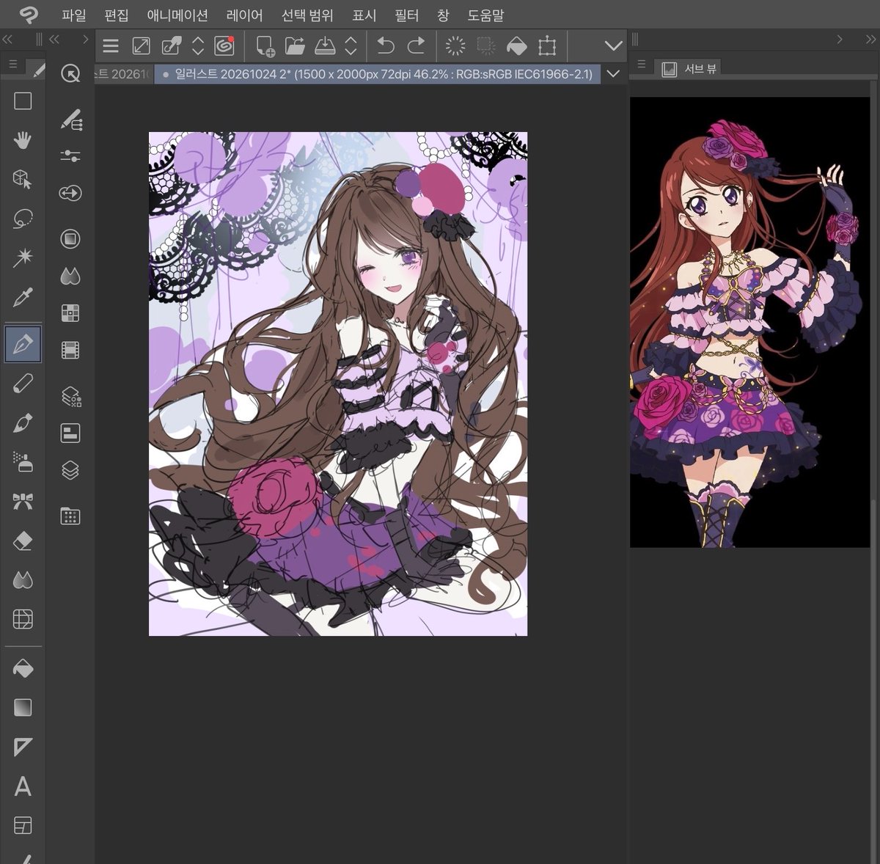The width and height of the screenshot is (880, 864).
Task: Open the Layer palette stack icon
Action: [70, 469]
